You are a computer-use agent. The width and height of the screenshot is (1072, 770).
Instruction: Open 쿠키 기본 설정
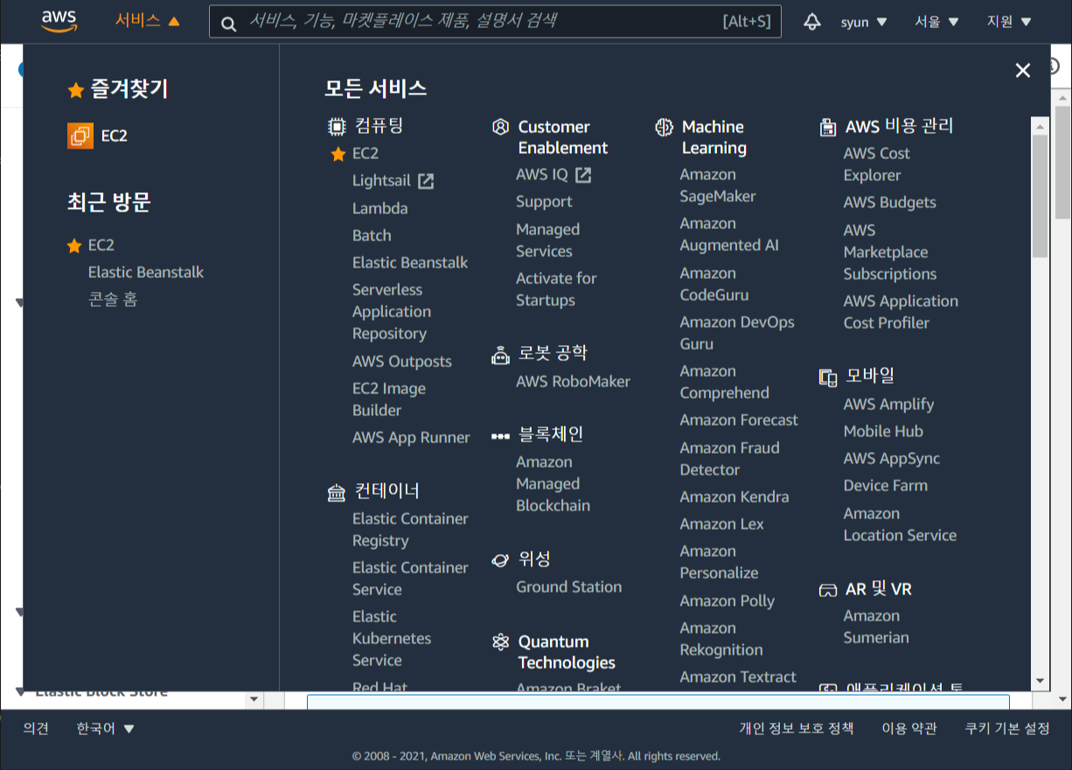(1006, 728)
